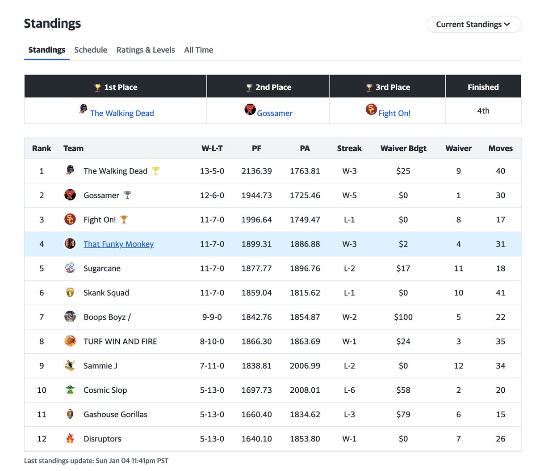The image size is (536, 471).
Task: Switch to the Schedule tab
Action: (91, 50)
